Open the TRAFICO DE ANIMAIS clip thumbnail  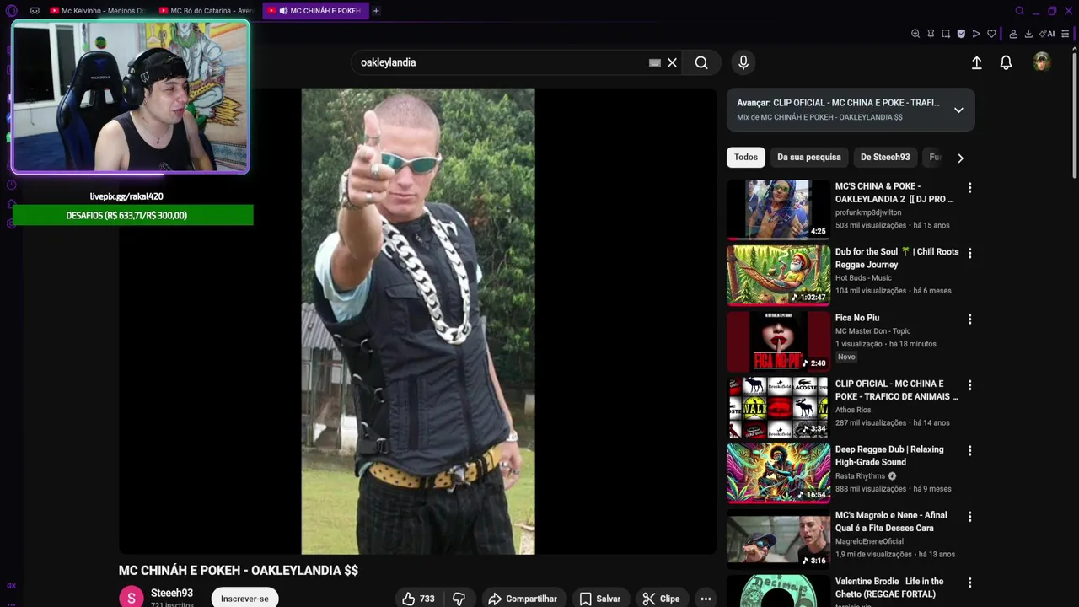coord(778,406)
